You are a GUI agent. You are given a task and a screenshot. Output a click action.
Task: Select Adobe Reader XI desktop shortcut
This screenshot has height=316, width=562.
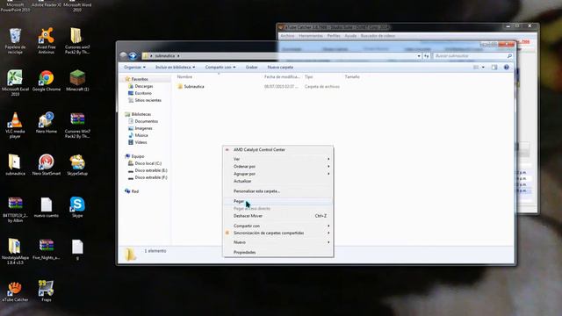(47, 5)
